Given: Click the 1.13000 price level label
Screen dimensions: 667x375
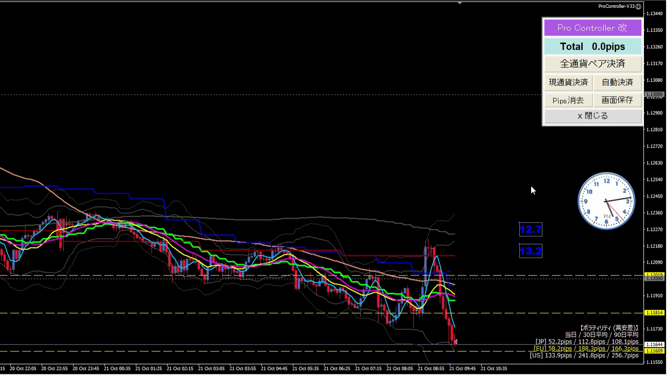Looking at the screenshot, I should (654, 94).
